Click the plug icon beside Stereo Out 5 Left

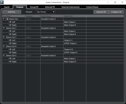point(10,58)
